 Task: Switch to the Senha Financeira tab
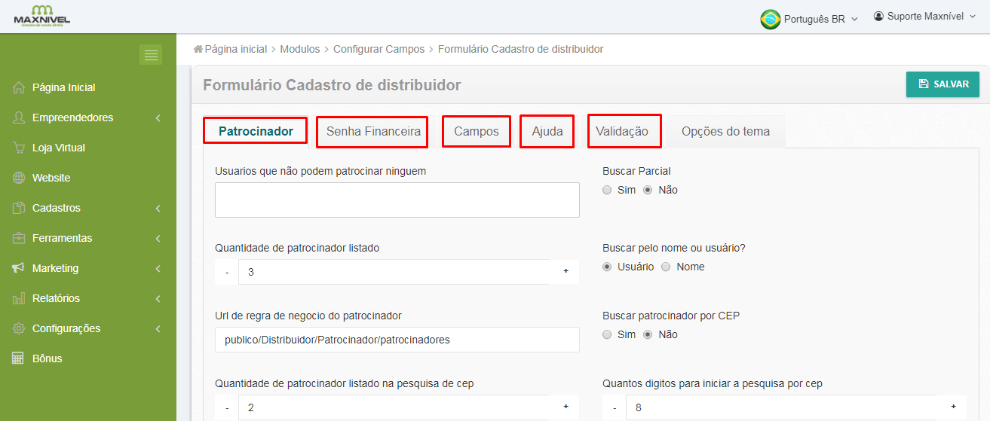point(372,132)
